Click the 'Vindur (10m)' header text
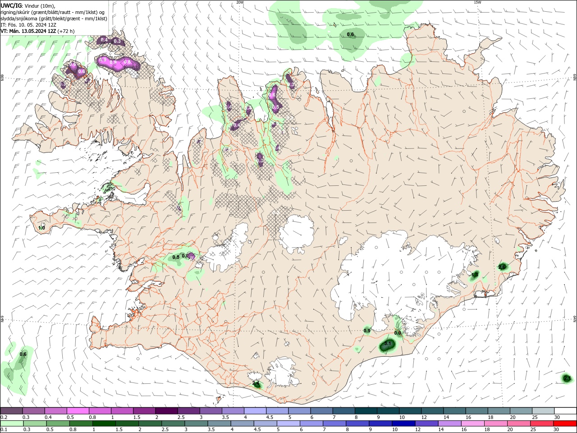The height and width of the screenshot is (433, 577). pyautogui.click(x=39, y=5)
